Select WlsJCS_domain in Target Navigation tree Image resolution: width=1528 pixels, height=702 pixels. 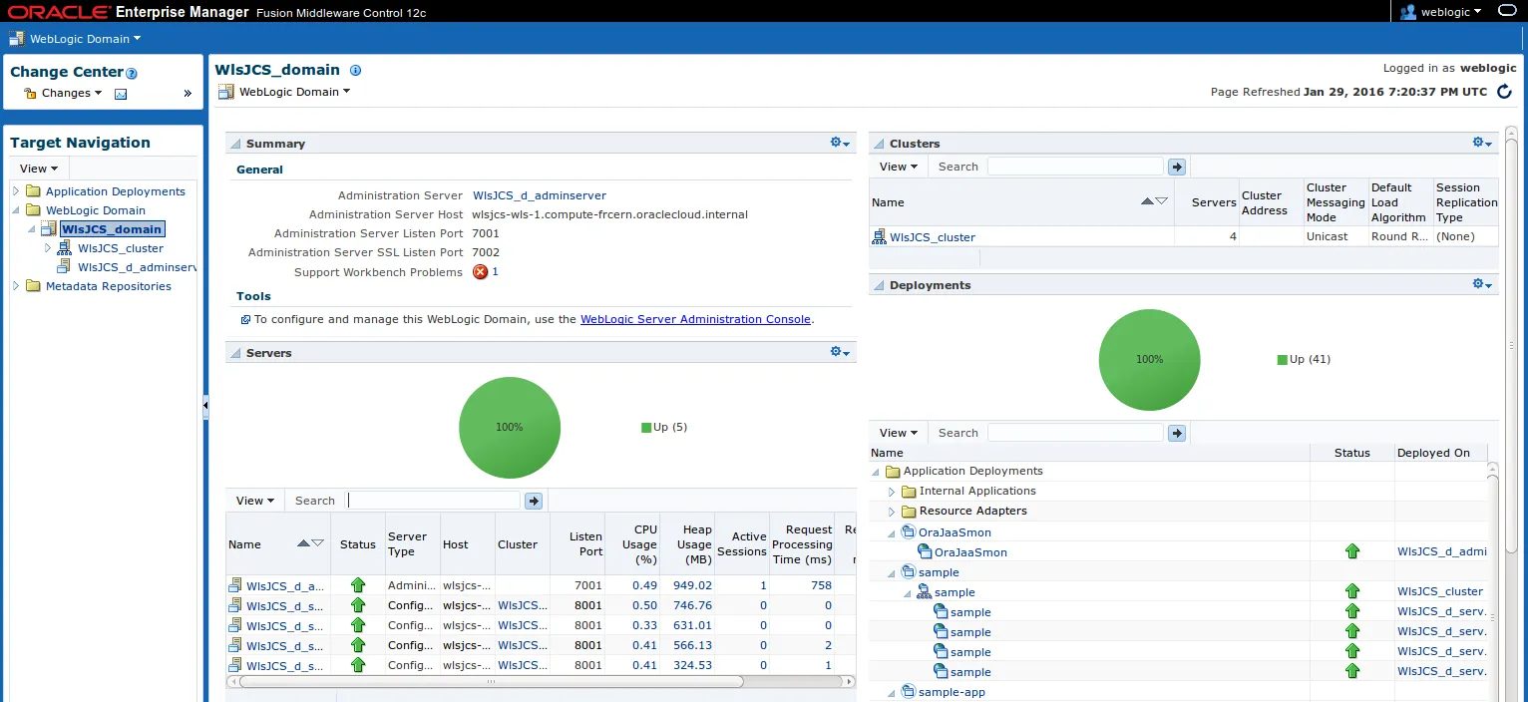tap(111, 229)
